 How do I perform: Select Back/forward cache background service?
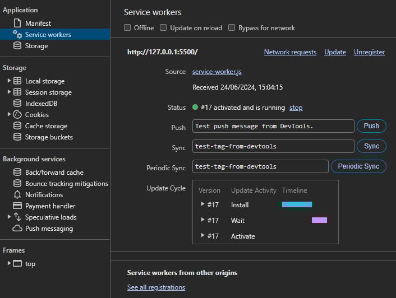pos(54,173)
